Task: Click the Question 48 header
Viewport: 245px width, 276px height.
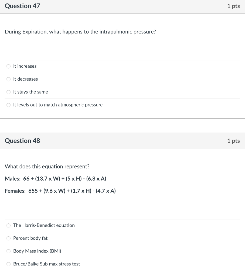Action: 22,141
